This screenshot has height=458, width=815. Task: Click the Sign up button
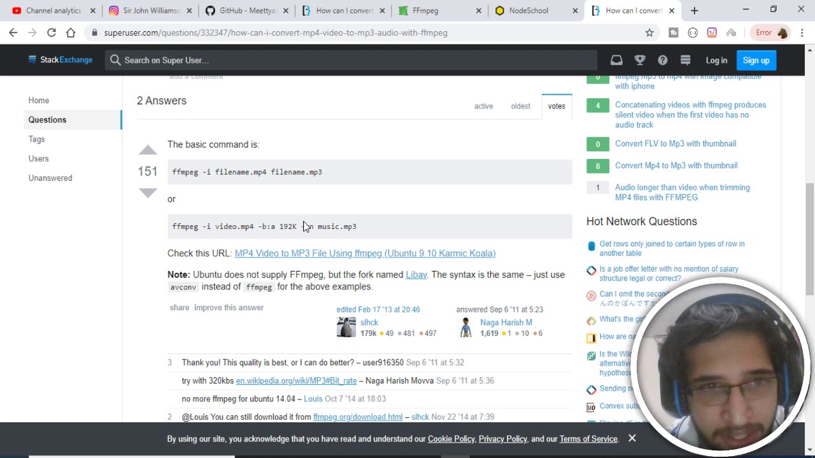pyautogui.click(x=756, y=60)
